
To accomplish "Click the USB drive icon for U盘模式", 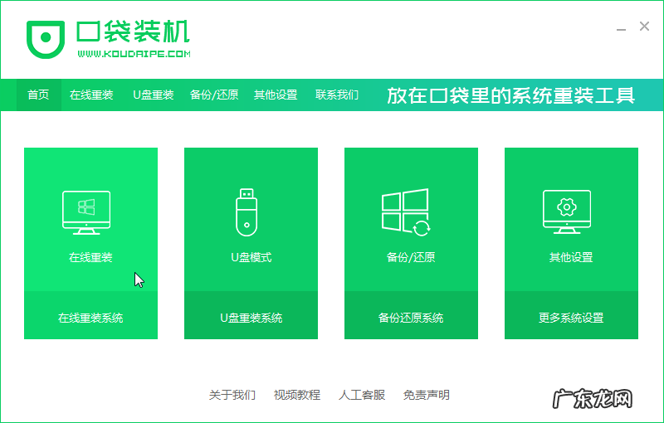I will pyautogui.click(x=247, y=212).
